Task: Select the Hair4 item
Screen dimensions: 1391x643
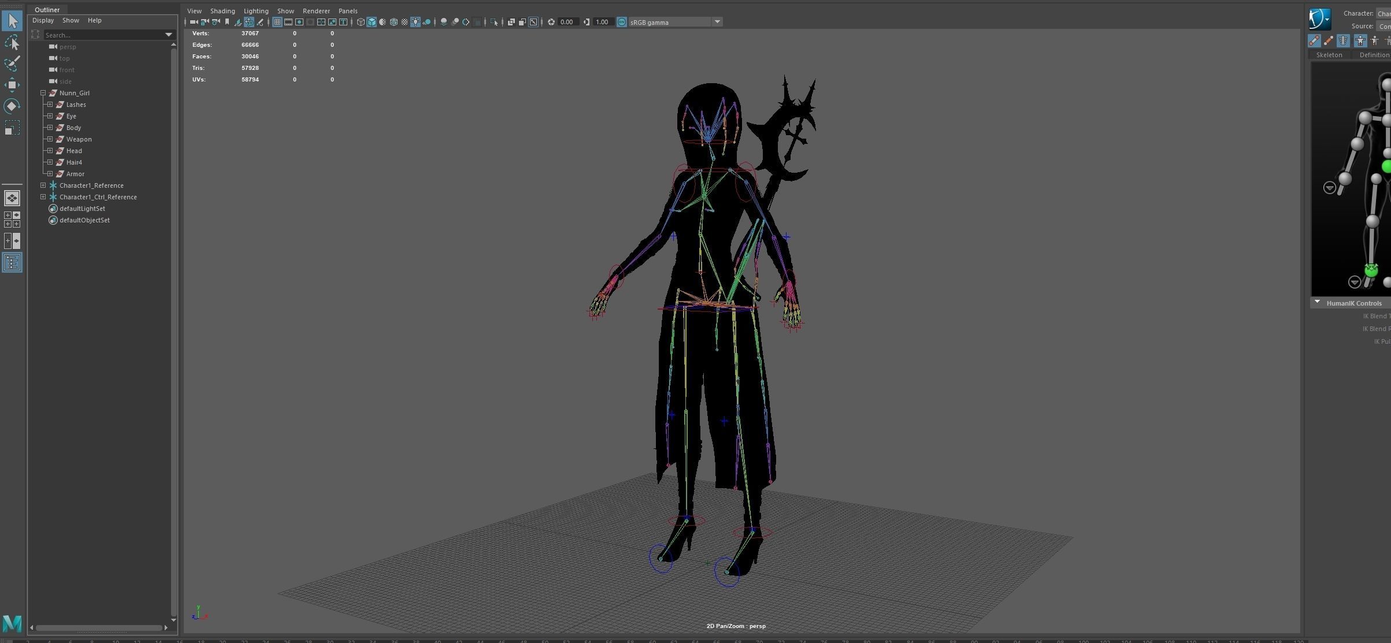Action: 74,162
